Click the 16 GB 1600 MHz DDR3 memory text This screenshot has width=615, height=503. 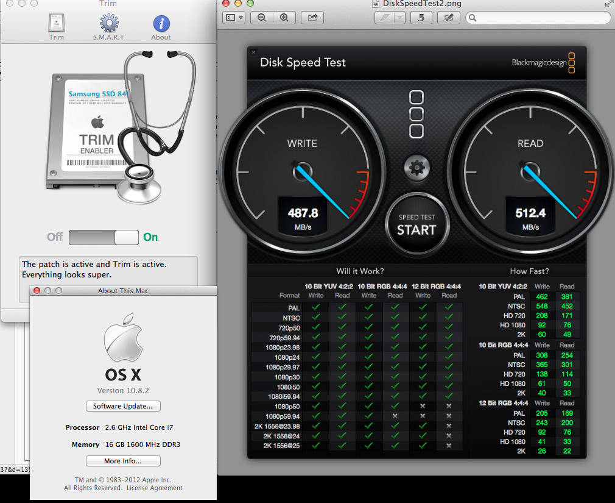pyautogui.click(x=142, y=444)
